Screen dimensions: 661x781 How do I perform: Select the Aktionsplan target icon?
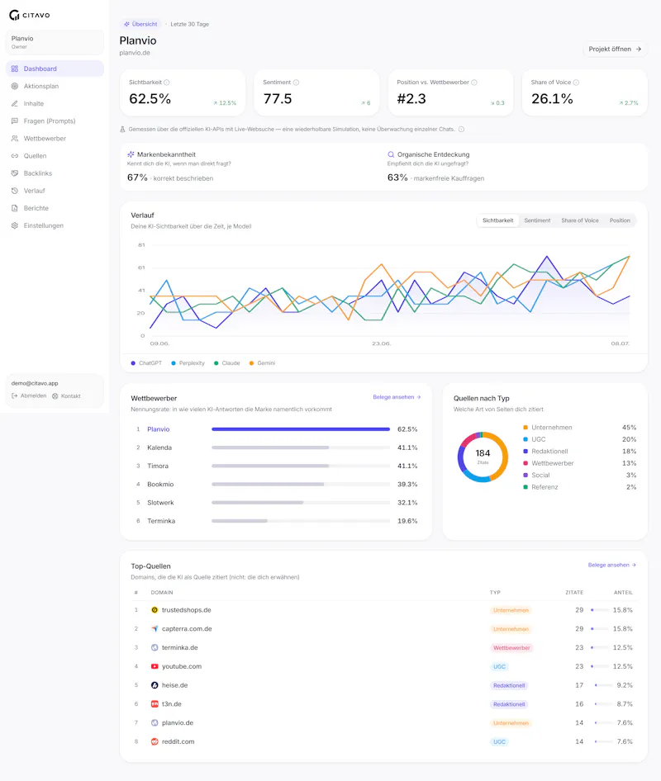point(14,86)
